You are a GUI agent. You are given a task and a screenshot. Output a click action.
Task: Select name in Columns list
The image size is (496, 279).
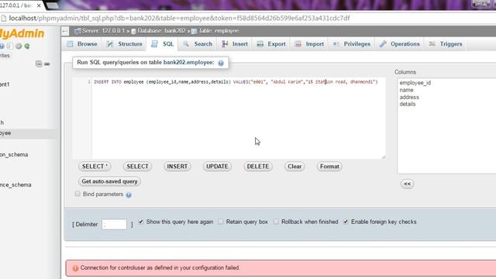pyautogui.click(x=406, y=90)
